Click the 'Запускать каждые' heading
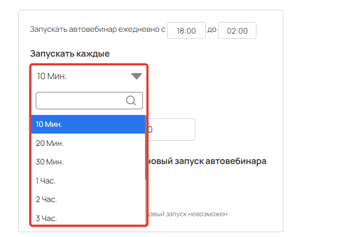 coord(70,54)
